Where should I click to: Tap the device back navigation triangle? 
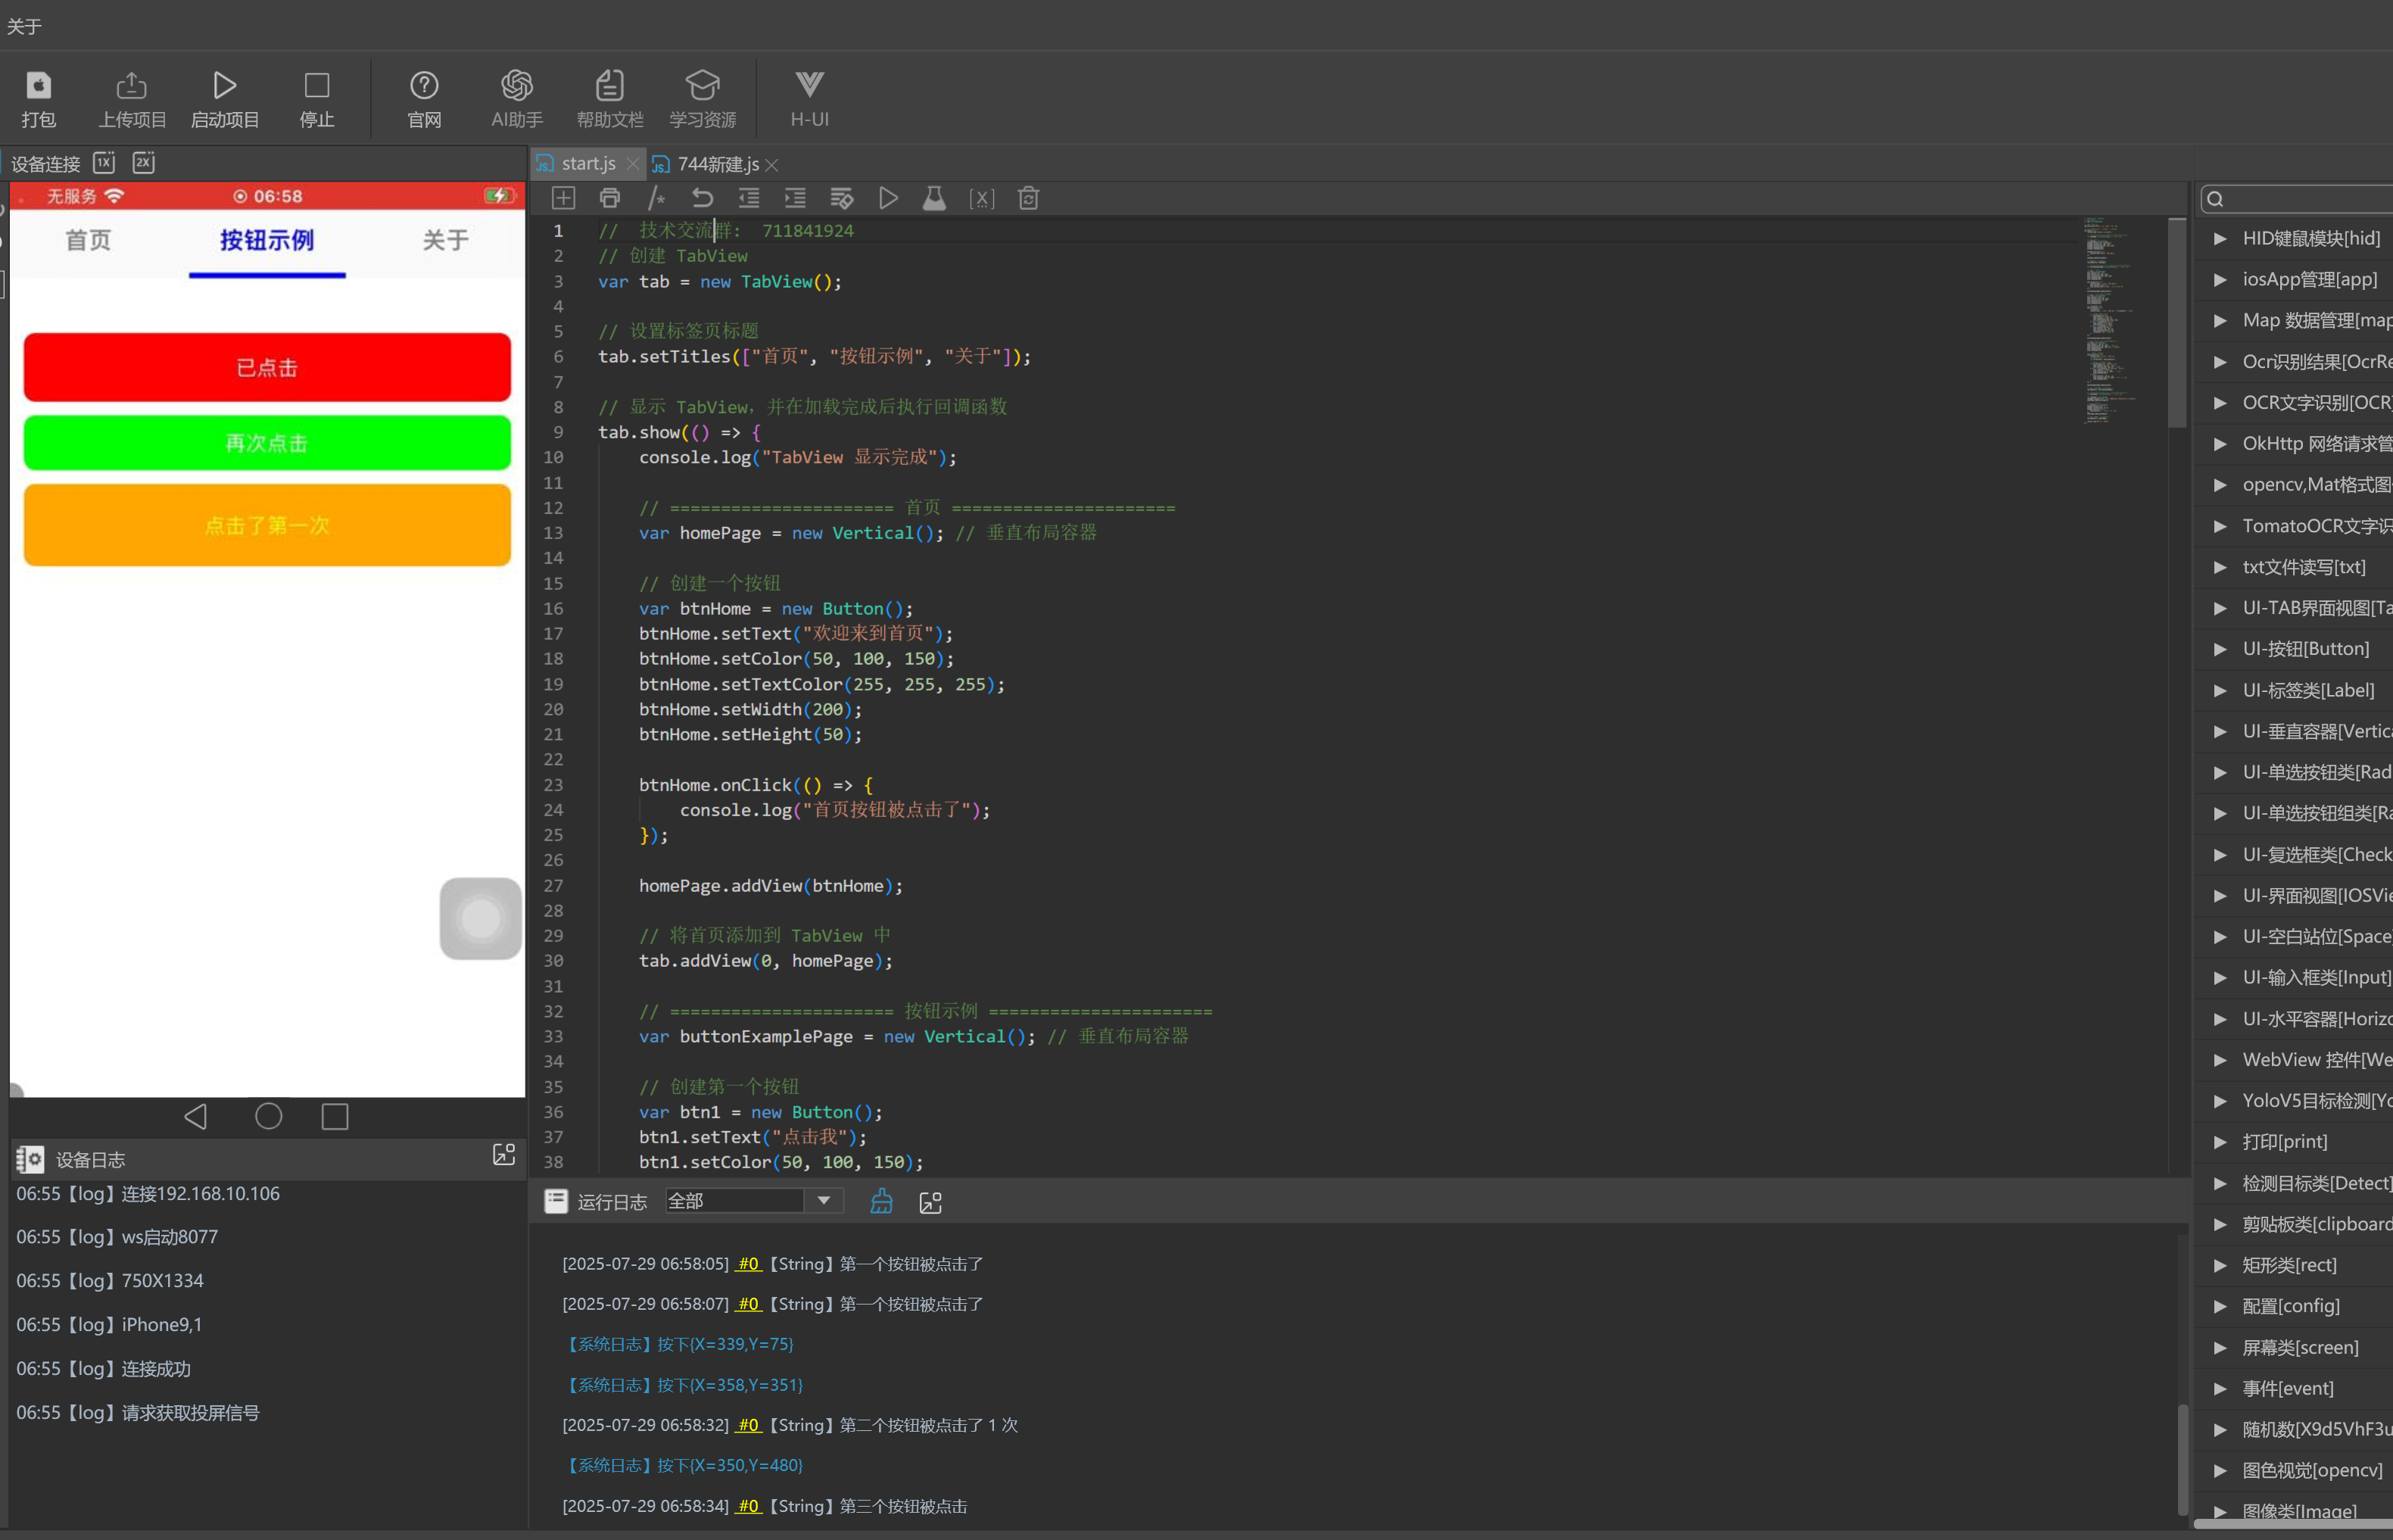tap(196, 1116)
